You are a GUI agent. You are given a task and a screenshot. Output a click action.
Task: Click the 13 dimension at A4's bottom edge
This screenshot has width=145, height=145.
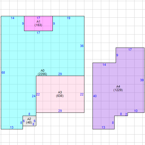(103, 127)
